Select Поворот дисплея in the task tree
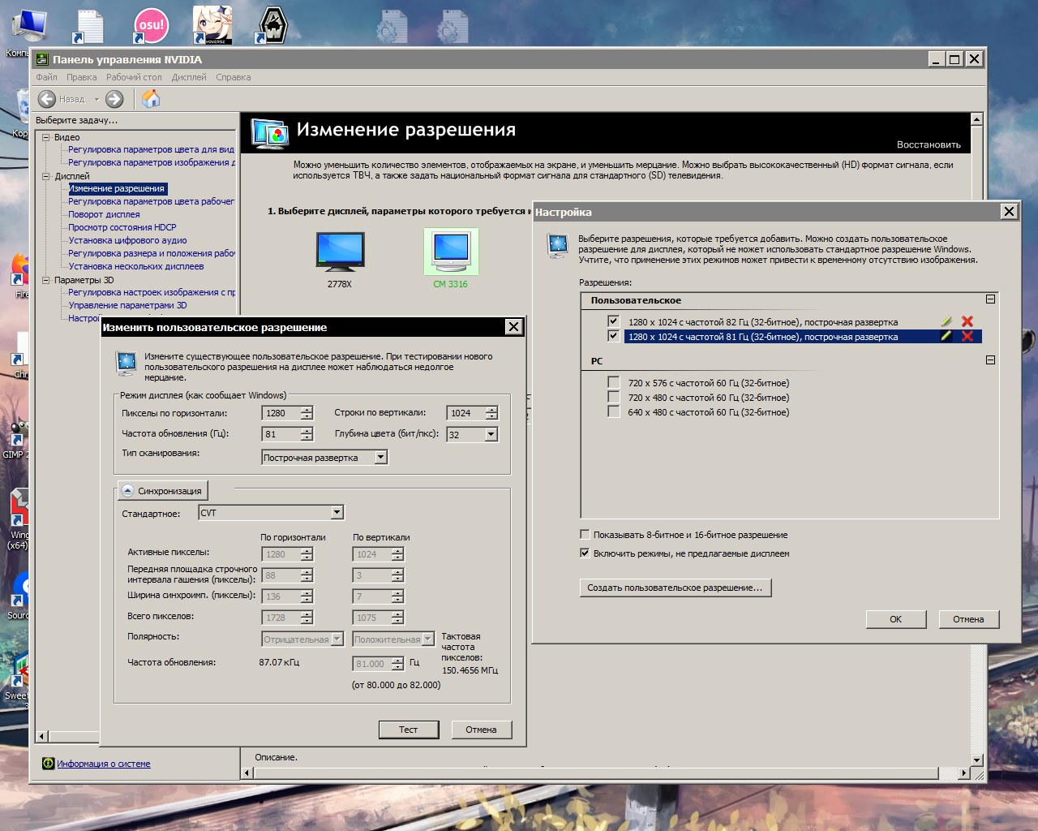The width and height of the screenshot is (1038, 831). click(104, 214)
